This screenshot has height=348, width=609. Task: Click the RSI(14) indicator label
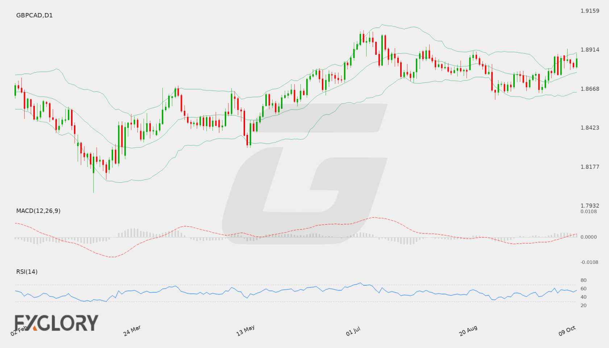(x=27, y=272)
